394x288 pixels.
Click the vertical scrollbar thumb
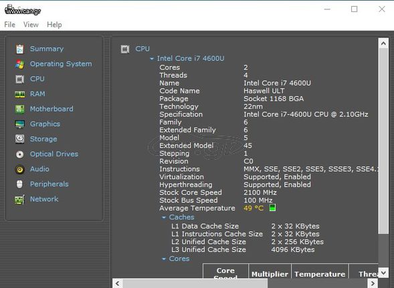click(383, 142)
